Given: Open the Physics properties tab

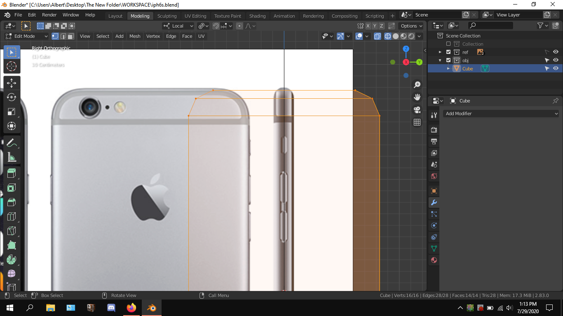Looking at the screenshot, I should click(x=434, y=225).
